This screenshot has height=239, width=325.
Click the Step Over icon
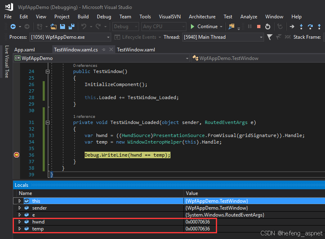pos(310,27)
